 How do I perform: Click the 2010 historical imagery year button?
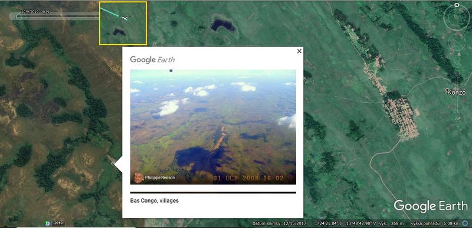58,223
